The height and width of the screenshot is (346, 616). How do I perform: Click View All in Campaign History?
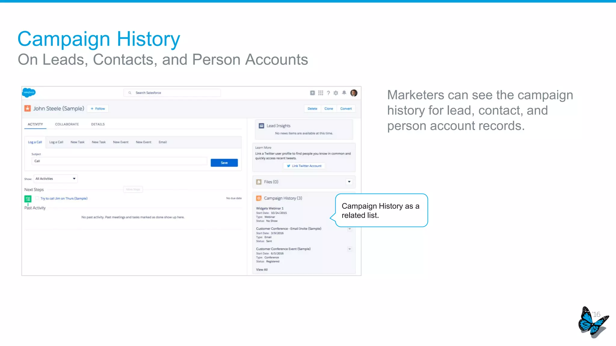tap(262, 270)
